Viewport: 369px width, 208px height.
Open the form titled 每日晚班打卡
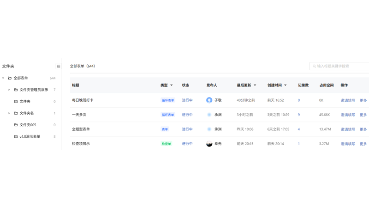[83, 100]
